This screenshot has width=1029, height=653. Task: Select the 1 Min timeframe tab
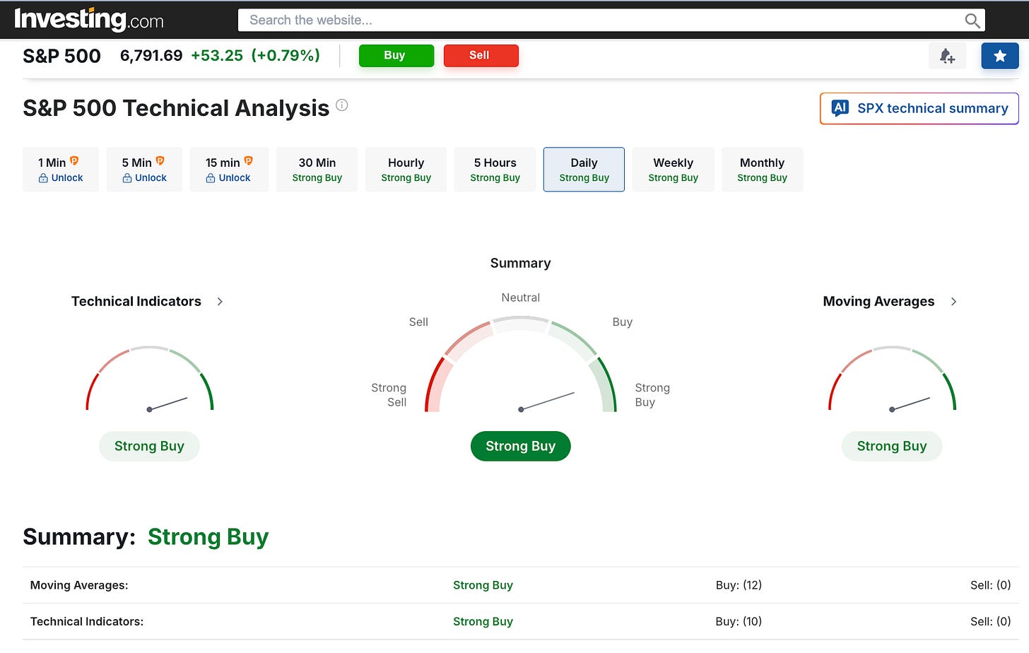coord(61,170)
